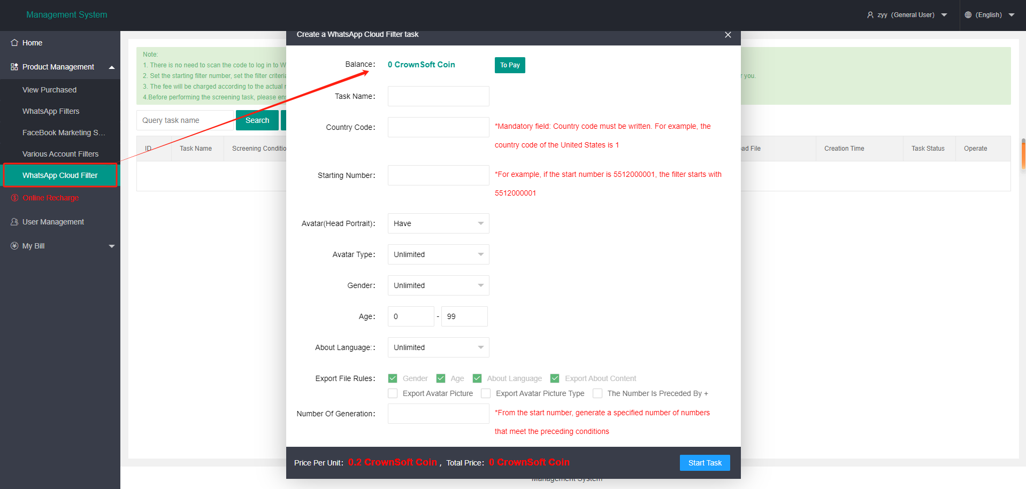The width and height of the screenshot is (1026, 489).
Task: Click the Product Management grid icon
Action: (14, 67)
